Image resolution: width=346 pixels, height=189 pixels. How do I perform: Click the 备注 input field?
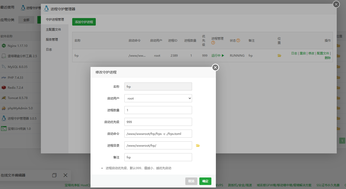pos(158,157)
